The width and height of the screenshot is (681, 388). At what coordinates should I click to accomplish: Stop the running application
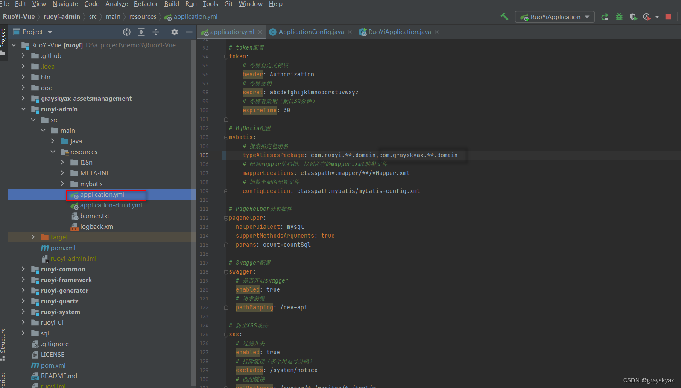668,17
